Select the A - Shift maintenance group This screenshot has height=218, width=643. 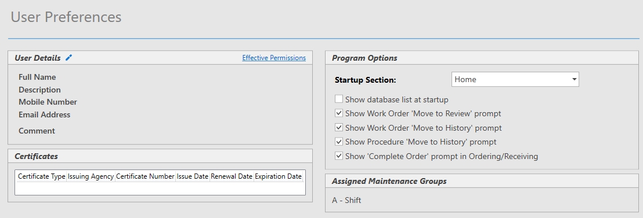point(346,201)
